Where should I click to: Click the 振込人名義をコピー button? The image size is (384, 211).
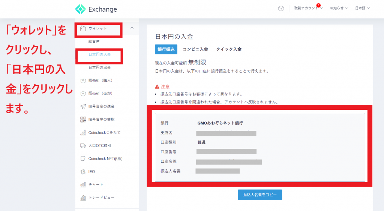(x=260, y=195)
